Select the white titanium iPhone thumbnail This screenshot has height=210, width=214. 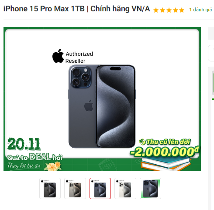(125, 188)
